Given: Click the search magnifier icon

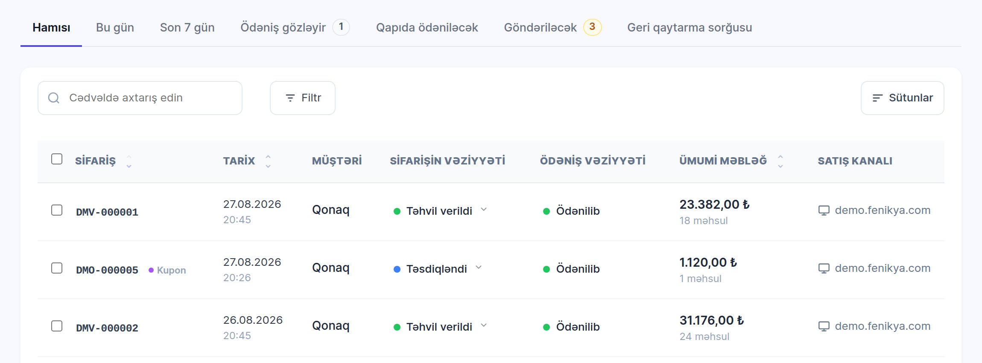Looking at the screenshot, I should pyautogui.click(x=54, y=98).
